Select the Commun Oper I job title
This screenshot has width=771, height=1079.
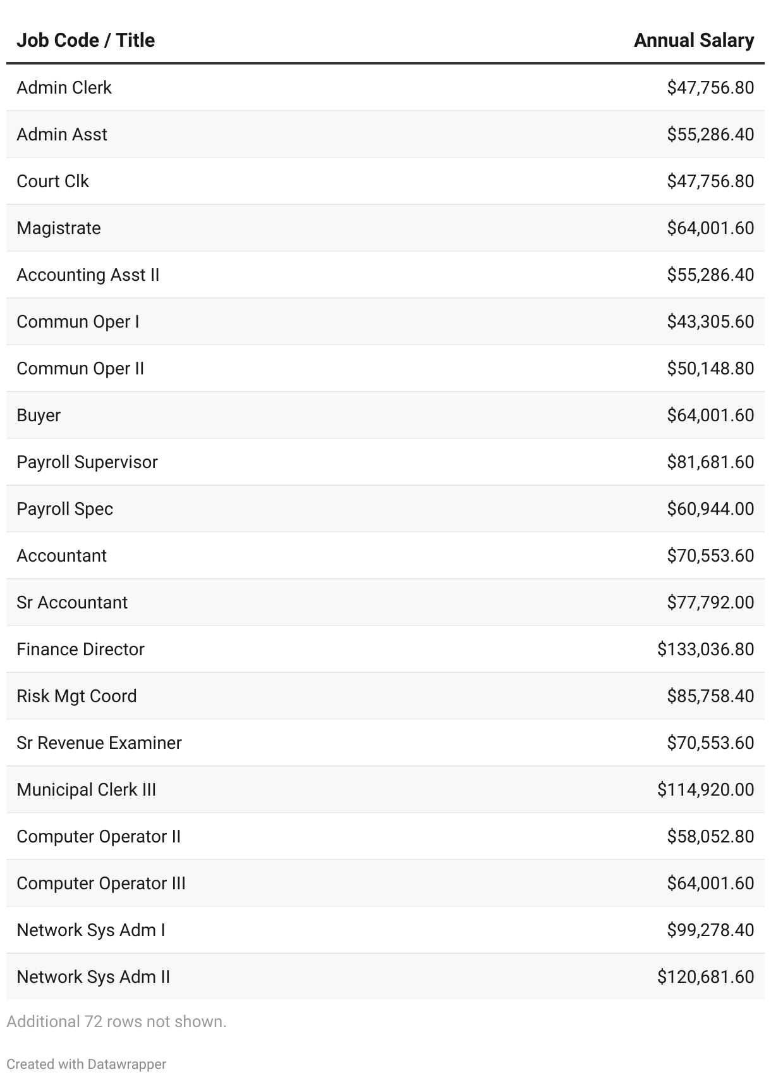coord(78,321)
